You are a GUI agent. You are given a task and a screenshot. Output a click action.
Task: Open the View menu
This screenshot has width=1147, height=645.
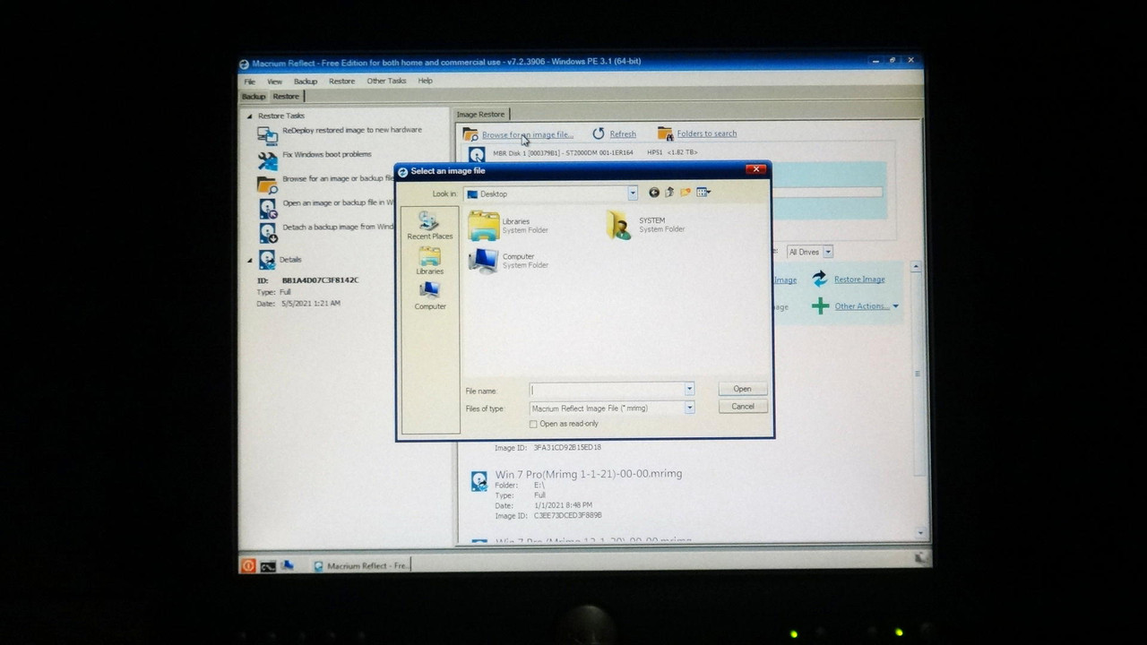pyautogui.click(x=274, y=82)
